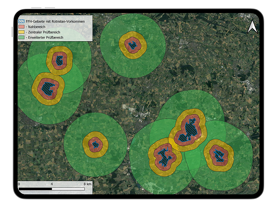
Task: Click the north arrow compass icon
Action: [x=252, y=27]
